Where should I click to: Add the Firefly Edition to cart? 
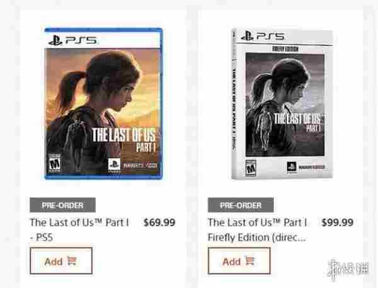pyautogui.click(x=239, y=261)
